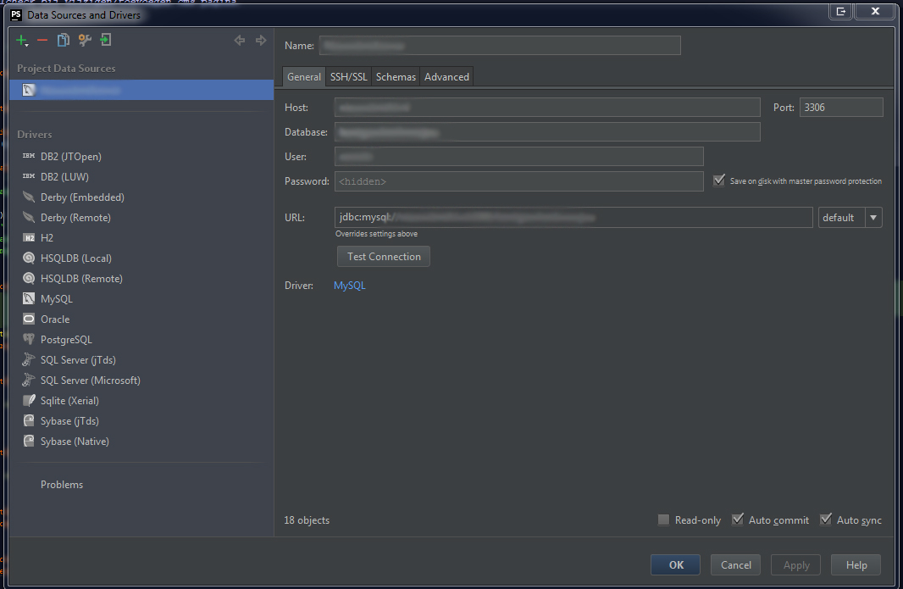Open the MySQL driver link
The height and width of the screenshot is (589, 903).
[x=350, y=286]
